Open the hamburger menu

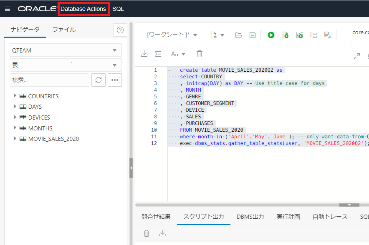[x=8, y=9]
